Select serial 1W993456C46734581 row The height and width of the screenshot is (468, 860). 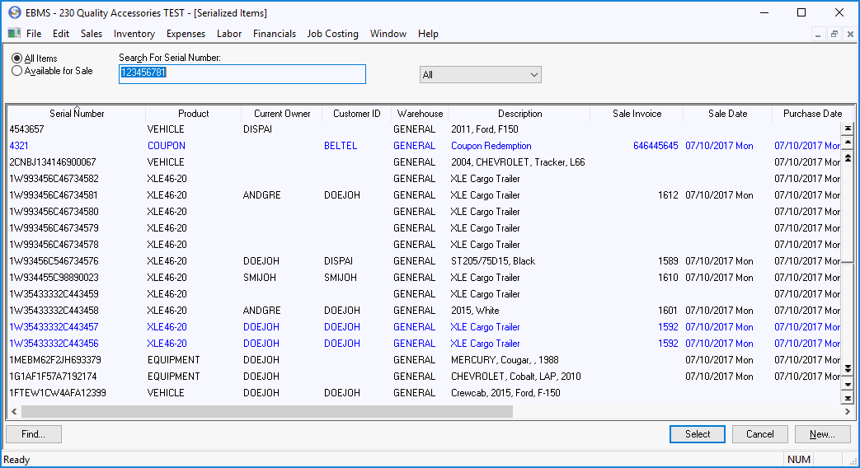click(424, 195)
